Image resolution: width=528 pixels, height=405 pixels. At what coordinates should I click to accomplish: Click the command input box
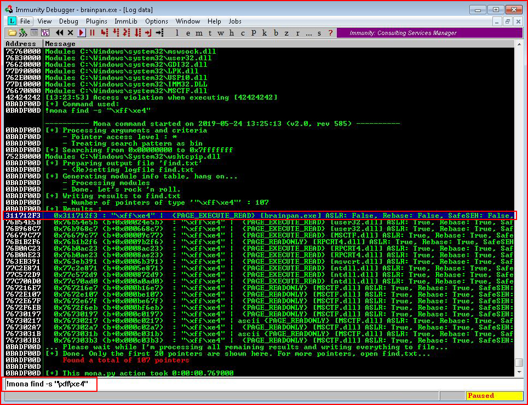pos(263,384)
